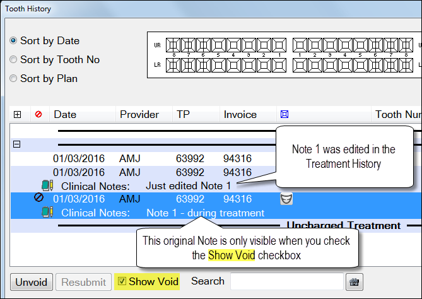This screenshot has height=299, width=422.
Task: Click binoculars search button
Action: pos(354,282)
